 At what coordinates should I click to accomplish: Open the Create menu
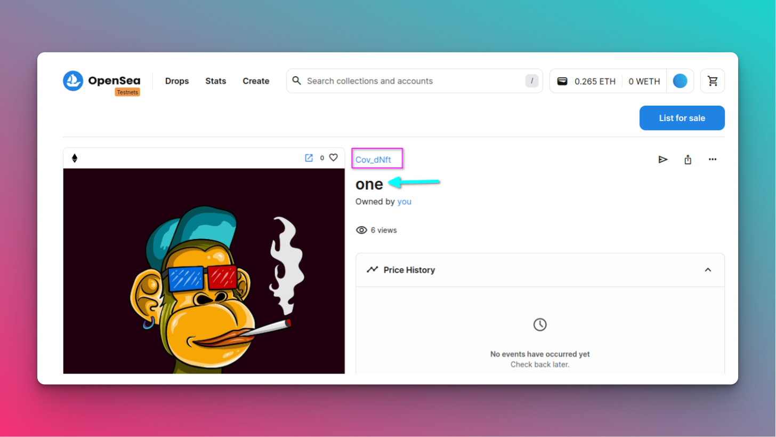[256, 81]
